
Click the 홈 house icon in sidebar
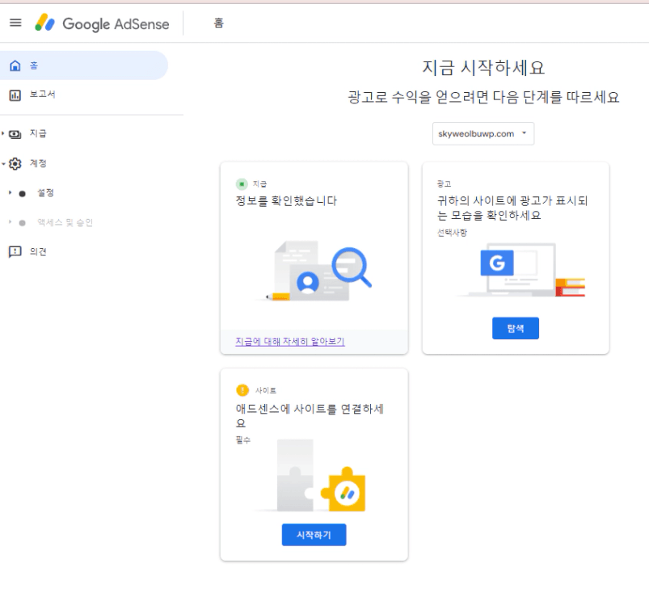click(15, 65)
